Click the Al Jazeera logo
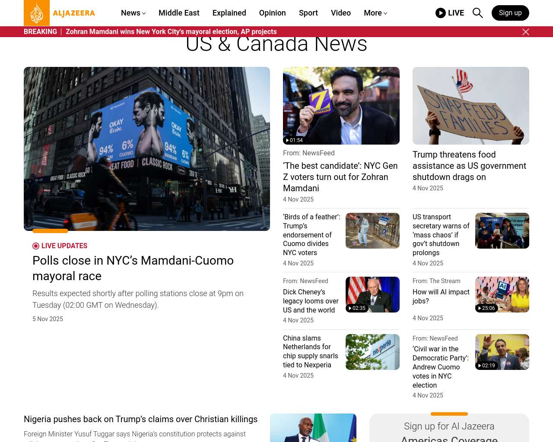This screenshot has width=553, height=442. click(x=59, y=13)
